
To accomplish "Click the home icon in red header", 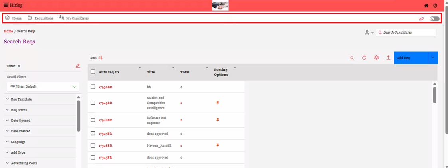I will click(426, 6).
